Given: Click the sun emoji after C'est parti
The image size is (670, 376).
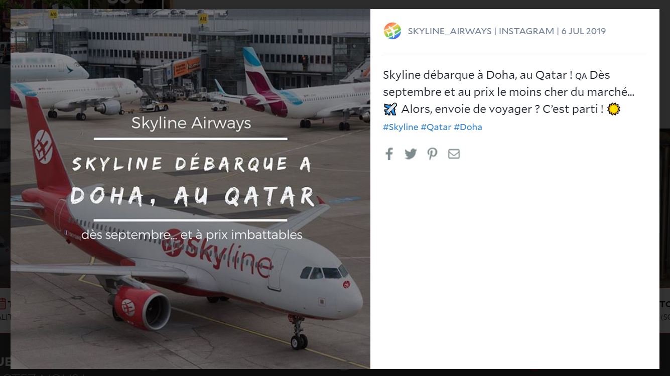Looking at the screenshot, I should [x=614, y=109].
